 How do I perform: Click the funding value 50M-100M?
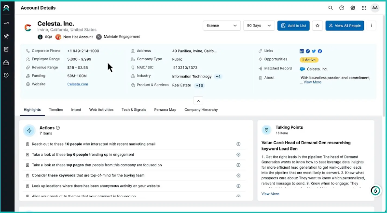coord(77,76)
